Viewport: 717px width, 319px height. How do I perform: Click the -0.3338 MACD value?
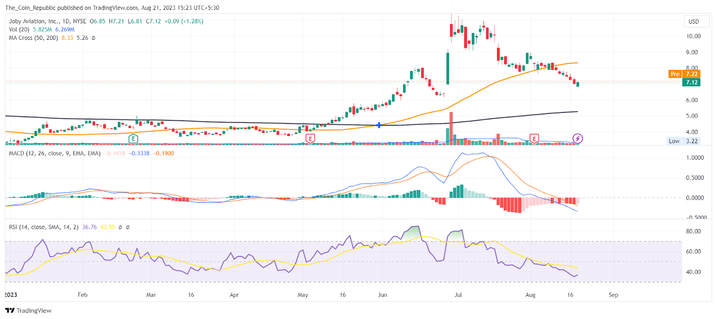139,153
